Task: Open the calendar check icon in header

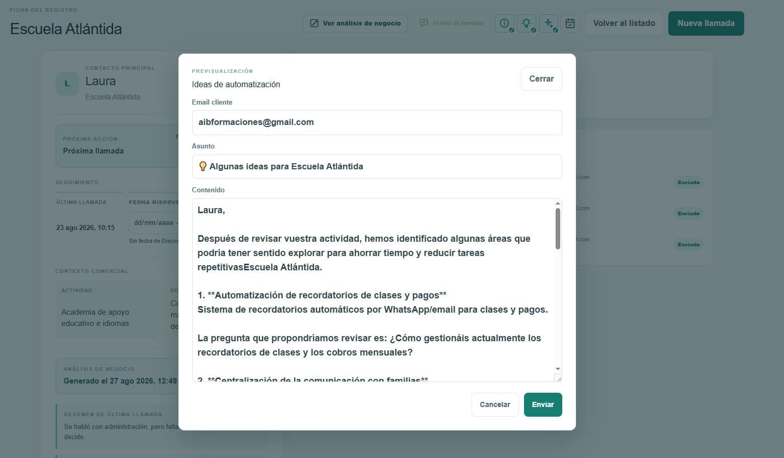Action: coord(570,23)
